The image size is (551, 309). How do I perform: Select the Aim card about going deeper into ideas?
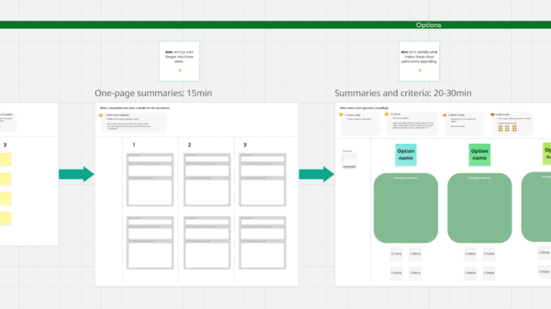(x=179, y=61)
